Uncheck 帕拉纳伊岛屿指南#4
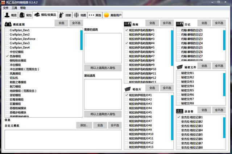 (127, 43)
